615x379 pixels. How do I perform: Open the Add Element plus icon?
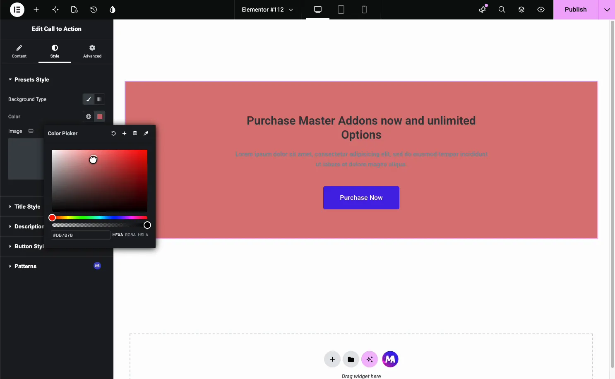pos(36,10)
